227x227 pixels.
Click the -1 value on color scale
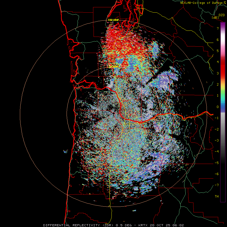(x=217, y=118)
